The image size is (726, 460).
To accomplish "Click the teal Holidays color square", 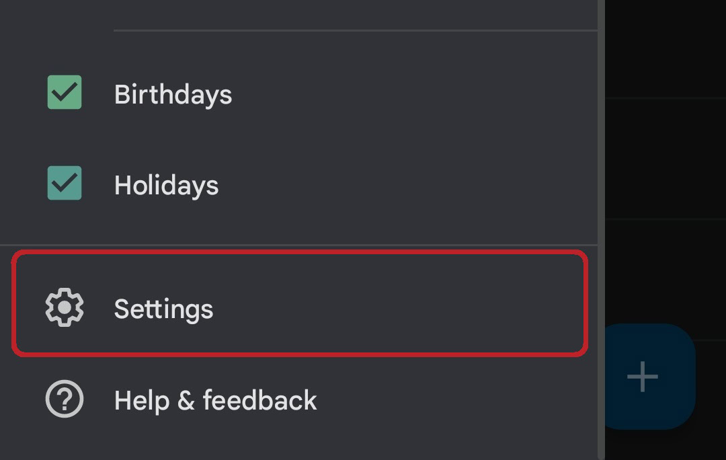I will (65, 183).
